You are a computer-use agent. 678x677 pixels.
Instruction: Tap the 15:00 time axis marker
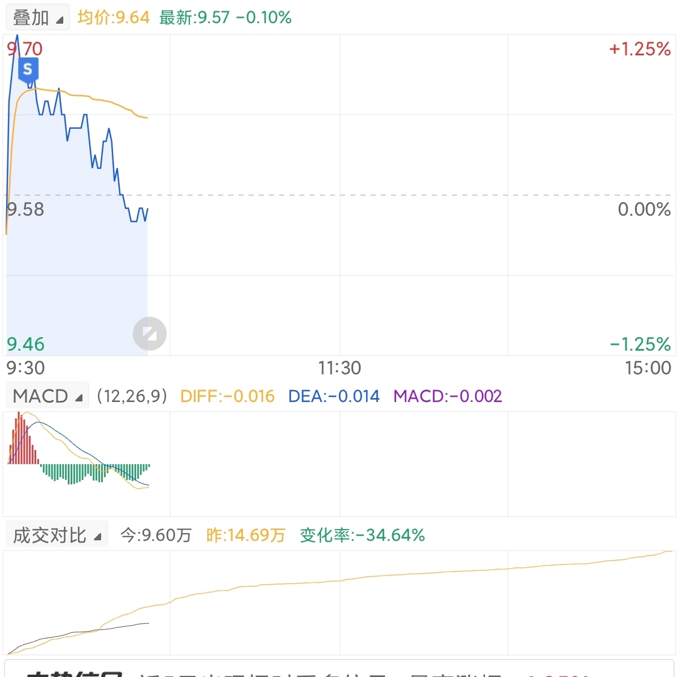[x=648, y=368]
